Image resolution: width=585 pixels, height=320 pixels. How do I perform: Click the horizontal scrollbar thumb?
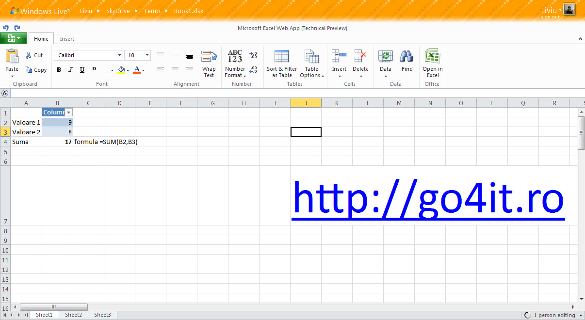(54, 307)
